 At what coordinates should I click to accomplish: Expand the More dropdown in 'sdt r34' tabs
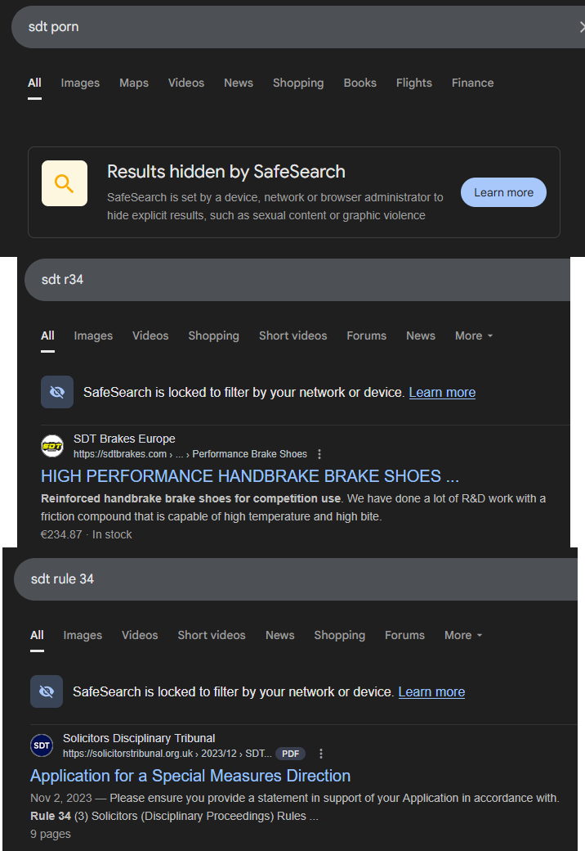(474, 336)
